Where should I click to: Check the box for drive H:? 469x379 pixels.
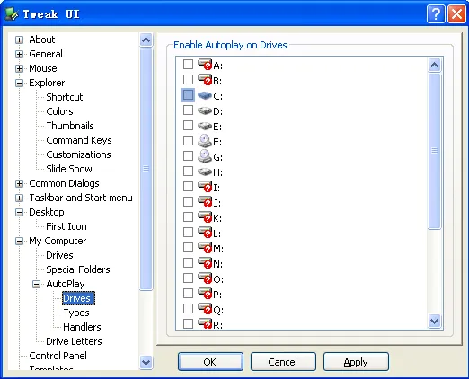pyautogui.click(x=188, y=171)
